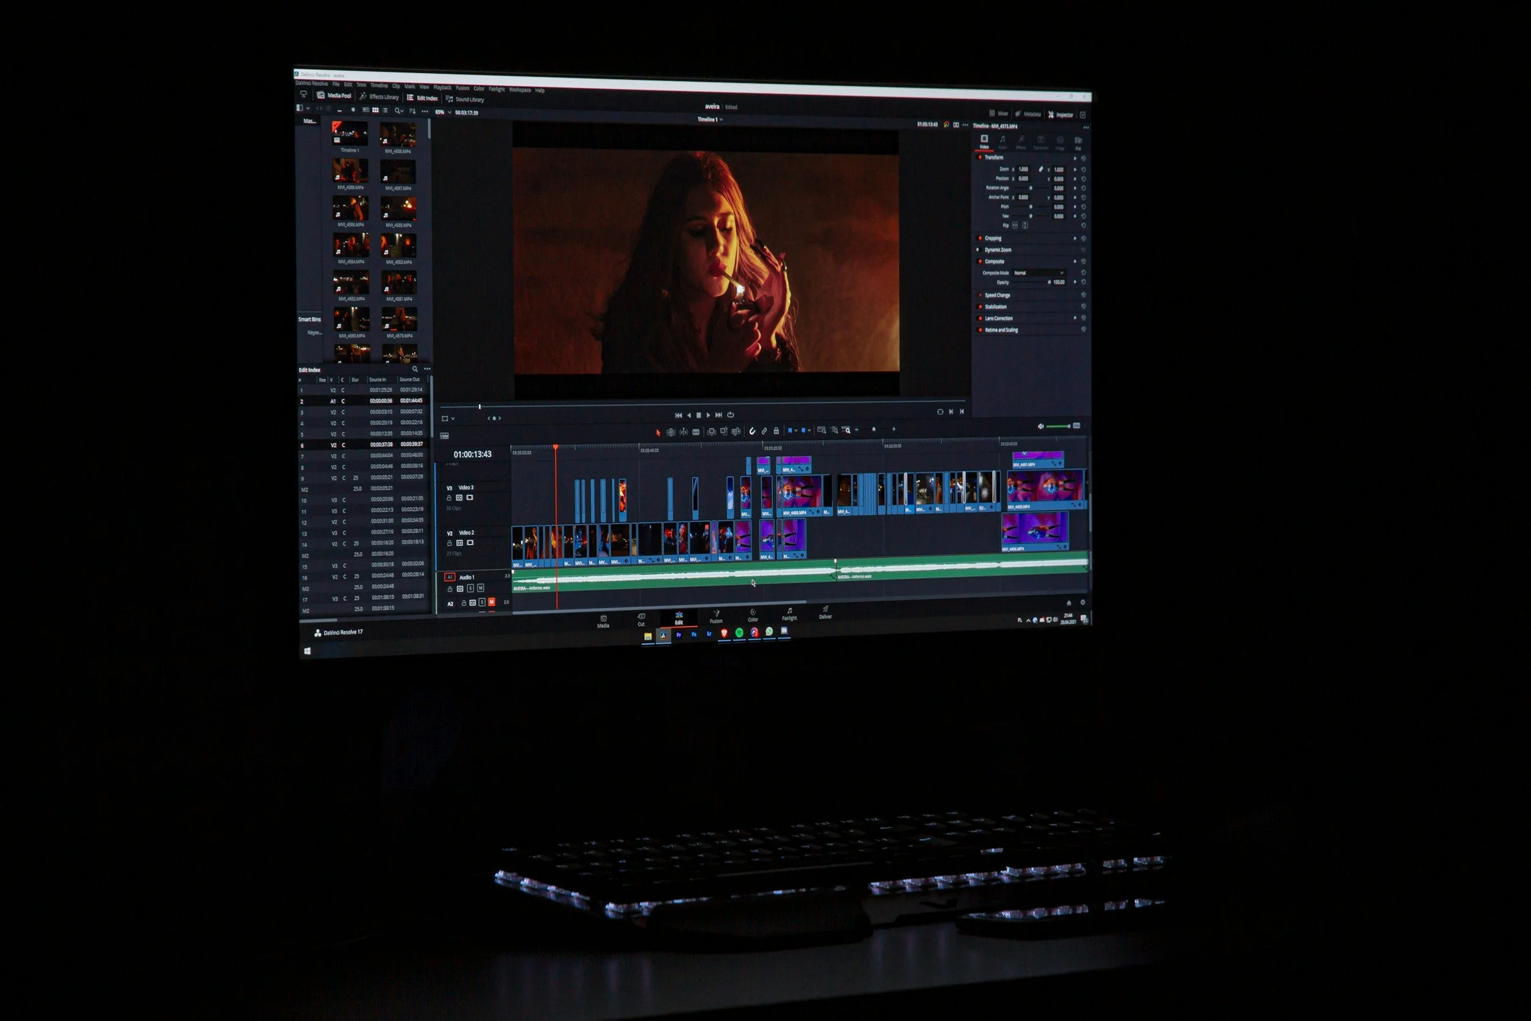Open the Timeline menu

pyautogui.click(x=379, y=85)
